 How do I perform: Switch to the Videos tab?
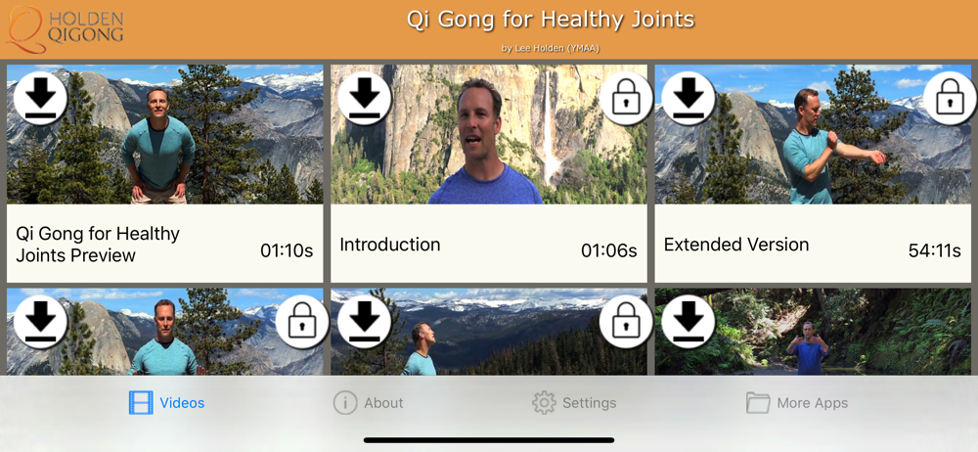click(166, 403)
